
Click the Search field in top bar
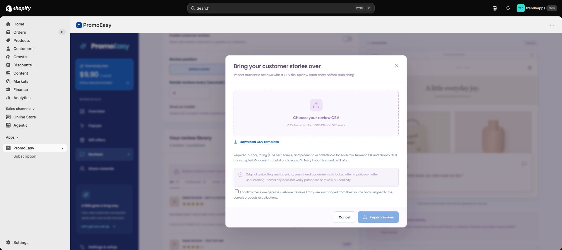[x=281, y=8]
